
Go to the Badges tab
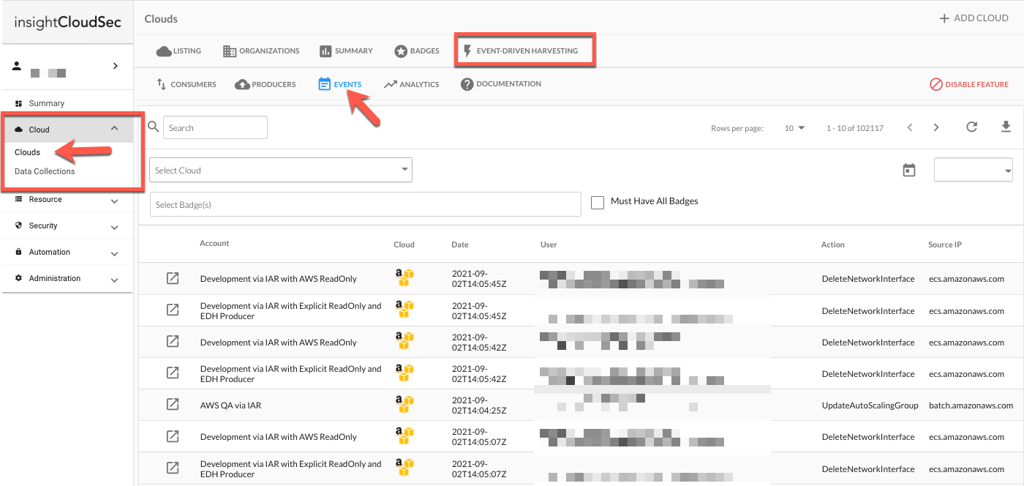click(x=417, y=51)
